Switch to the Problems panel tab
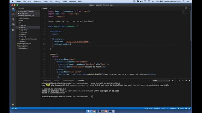 47,80
